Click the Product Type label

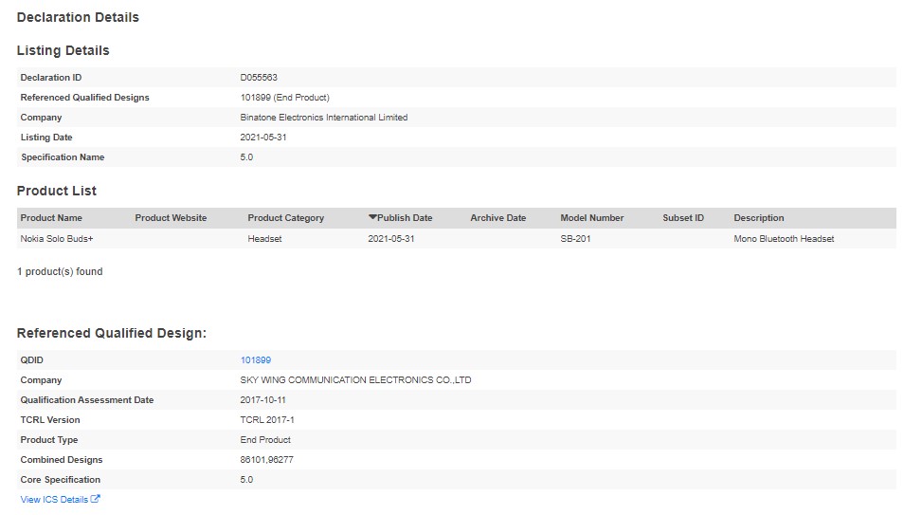pos(49,439)
